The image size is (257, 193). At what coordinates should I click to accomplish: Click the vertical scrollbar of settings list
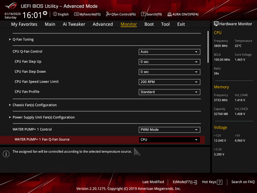coord(208,47)
